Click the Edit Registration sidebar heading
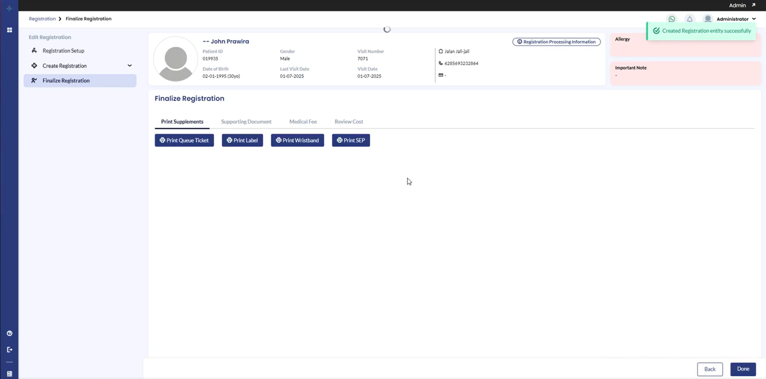 (50, 37)
